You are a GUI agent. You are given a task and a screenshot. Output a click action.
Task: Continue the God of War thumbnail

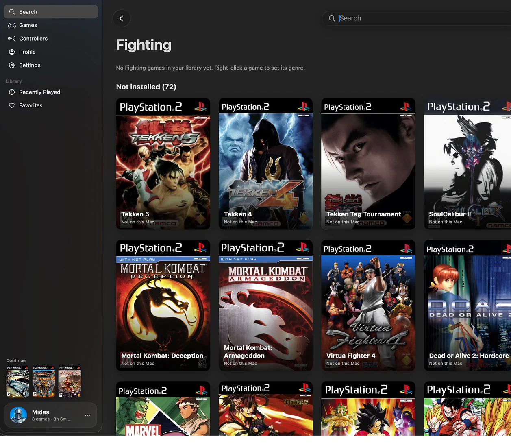[x=70, y=382]
